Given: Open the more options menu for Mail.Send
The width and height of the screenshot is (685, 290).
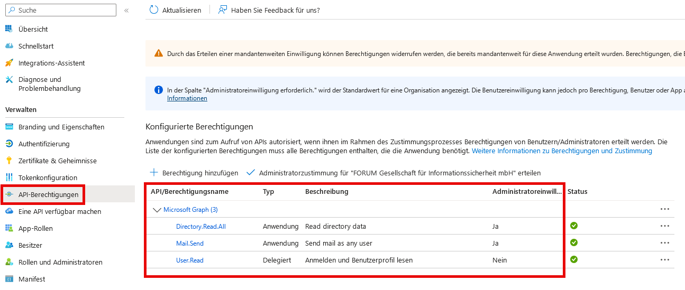Looking at the screenshot, I should (x=664, y=243).
